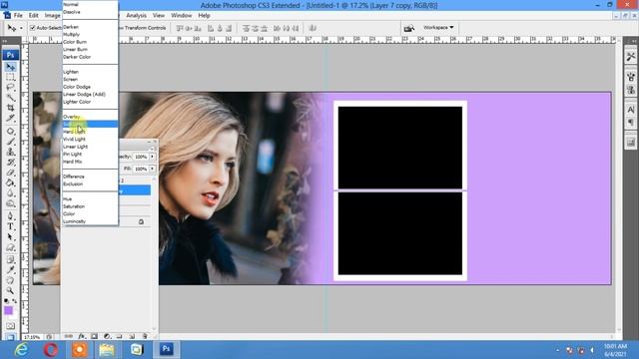Screen dimensions: 639x359
Task: Select the Eyedropper tool
Action: pyautogui.click(x=11, y=270)
